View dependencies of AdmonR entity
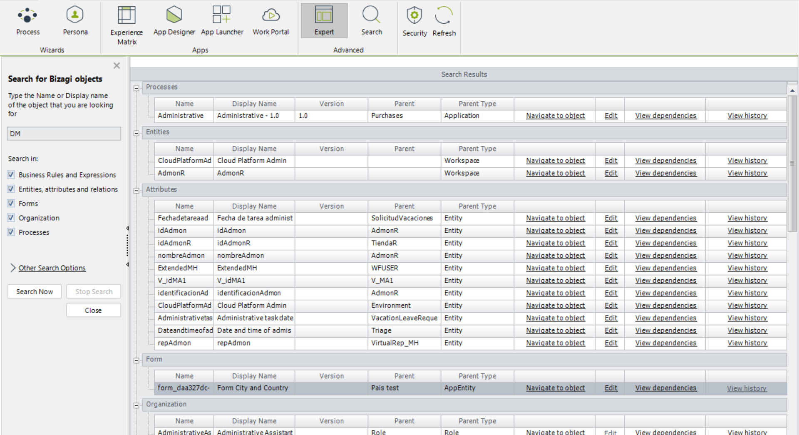The image size is (799, 435). [665, 173]
